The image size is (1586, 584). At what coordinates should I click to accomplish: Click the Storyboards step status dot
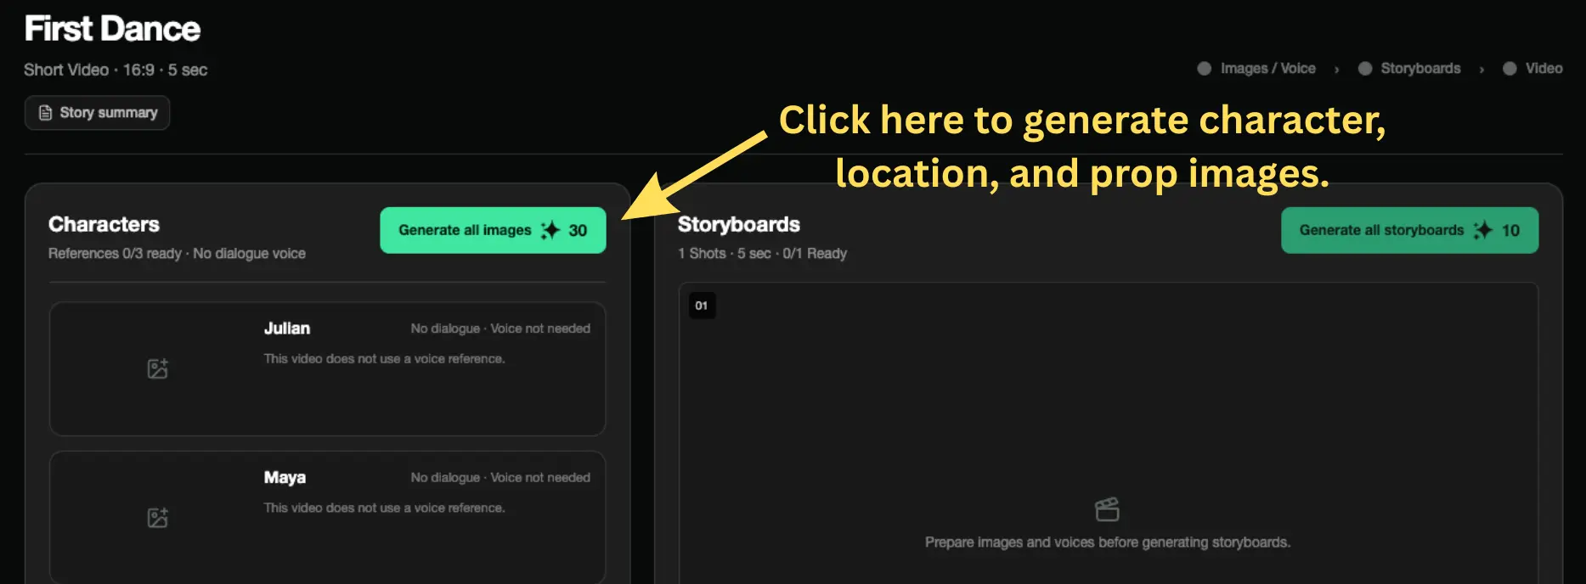[x=1364, y=69]
